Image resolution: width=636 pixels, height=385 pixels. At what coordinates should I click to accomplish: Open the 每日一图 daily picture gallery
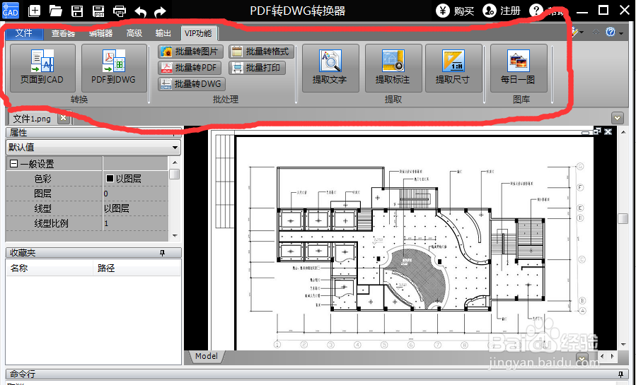tap(519, 68)
